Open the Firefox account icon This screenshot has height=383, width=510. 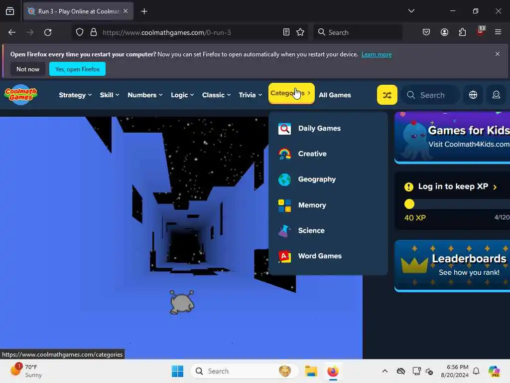tap(444, 32)
